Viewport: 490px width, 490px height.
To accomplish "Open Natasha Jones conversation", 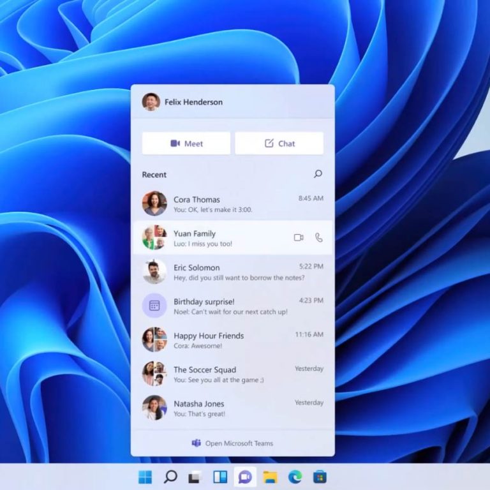I will click(232, 408).
